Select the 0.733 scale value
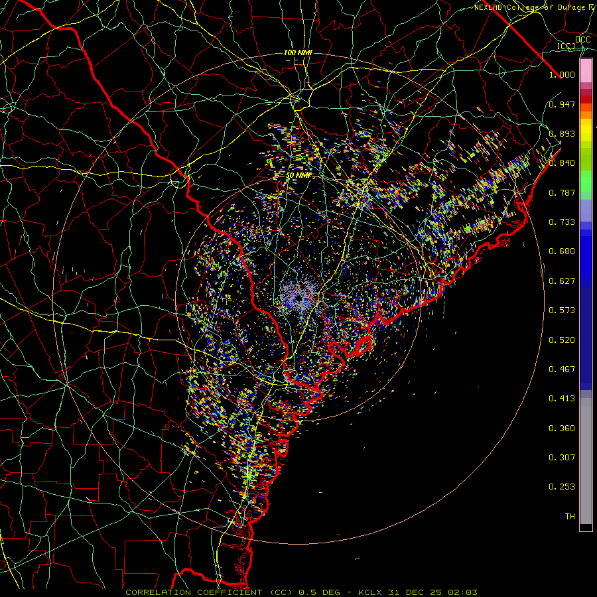597x597 pixels. click(562, 222)
